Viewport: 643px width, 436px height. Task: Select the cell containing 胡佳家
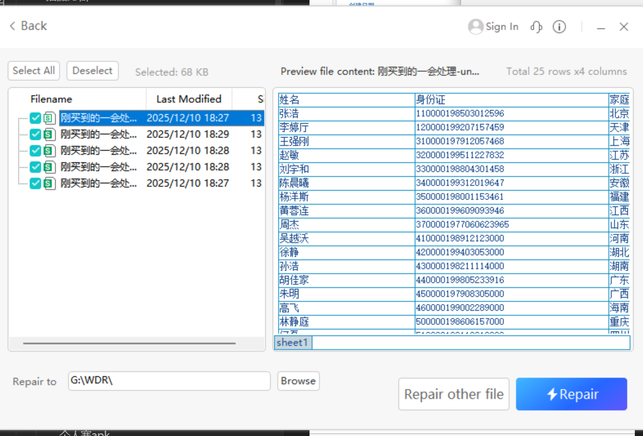click(x=347, y=280)
